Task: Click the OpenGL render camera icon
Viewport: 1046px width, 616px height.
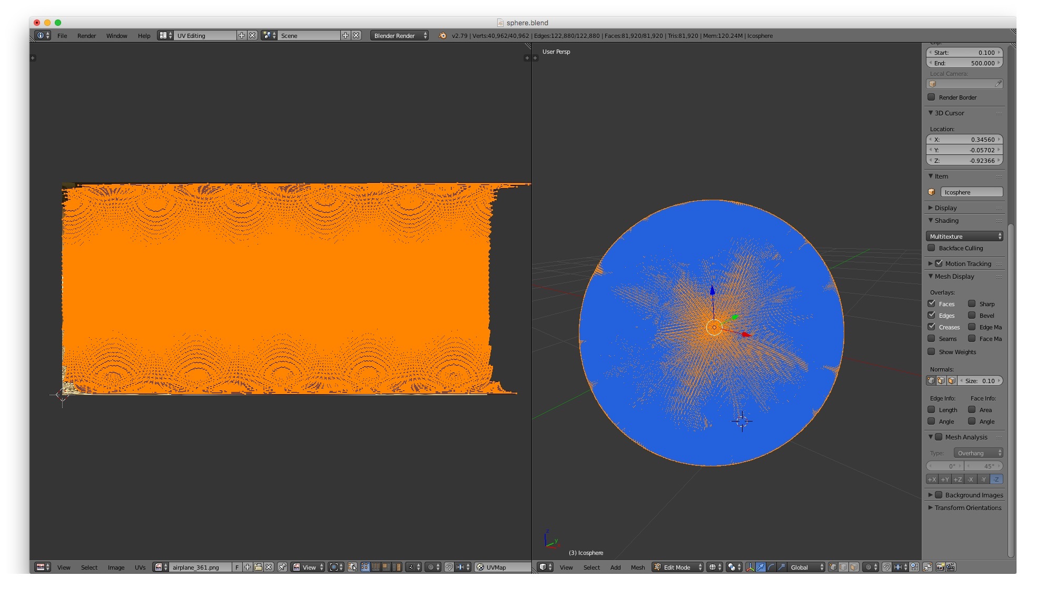Action: pyautogui.click(x=940, y=567)
